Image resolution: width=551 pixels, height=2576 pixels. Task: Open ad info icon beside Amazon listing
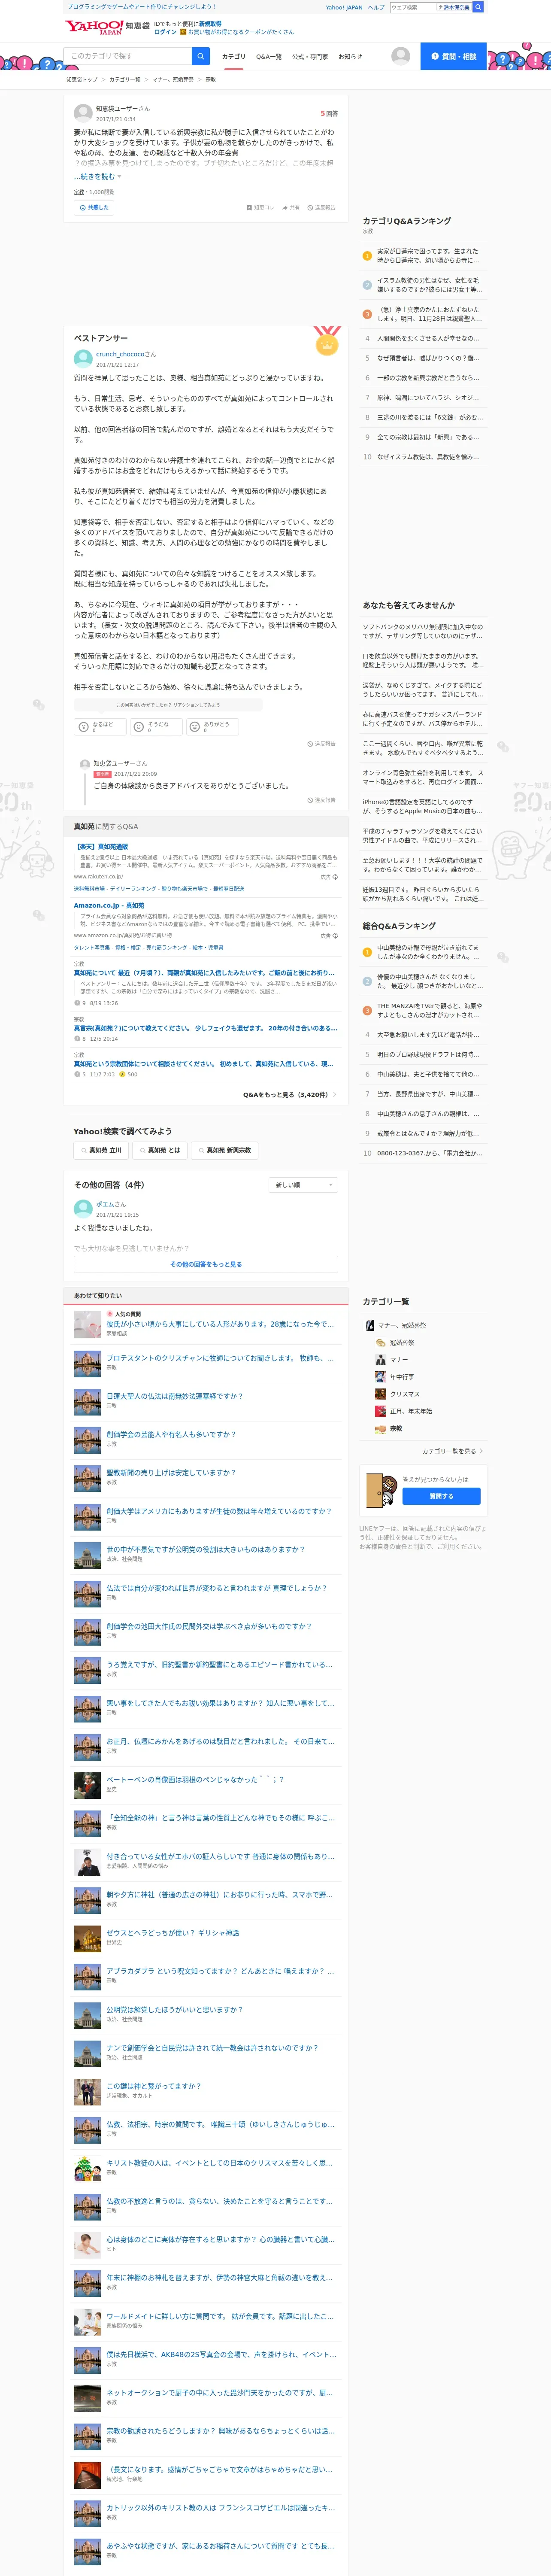(335, 936)
